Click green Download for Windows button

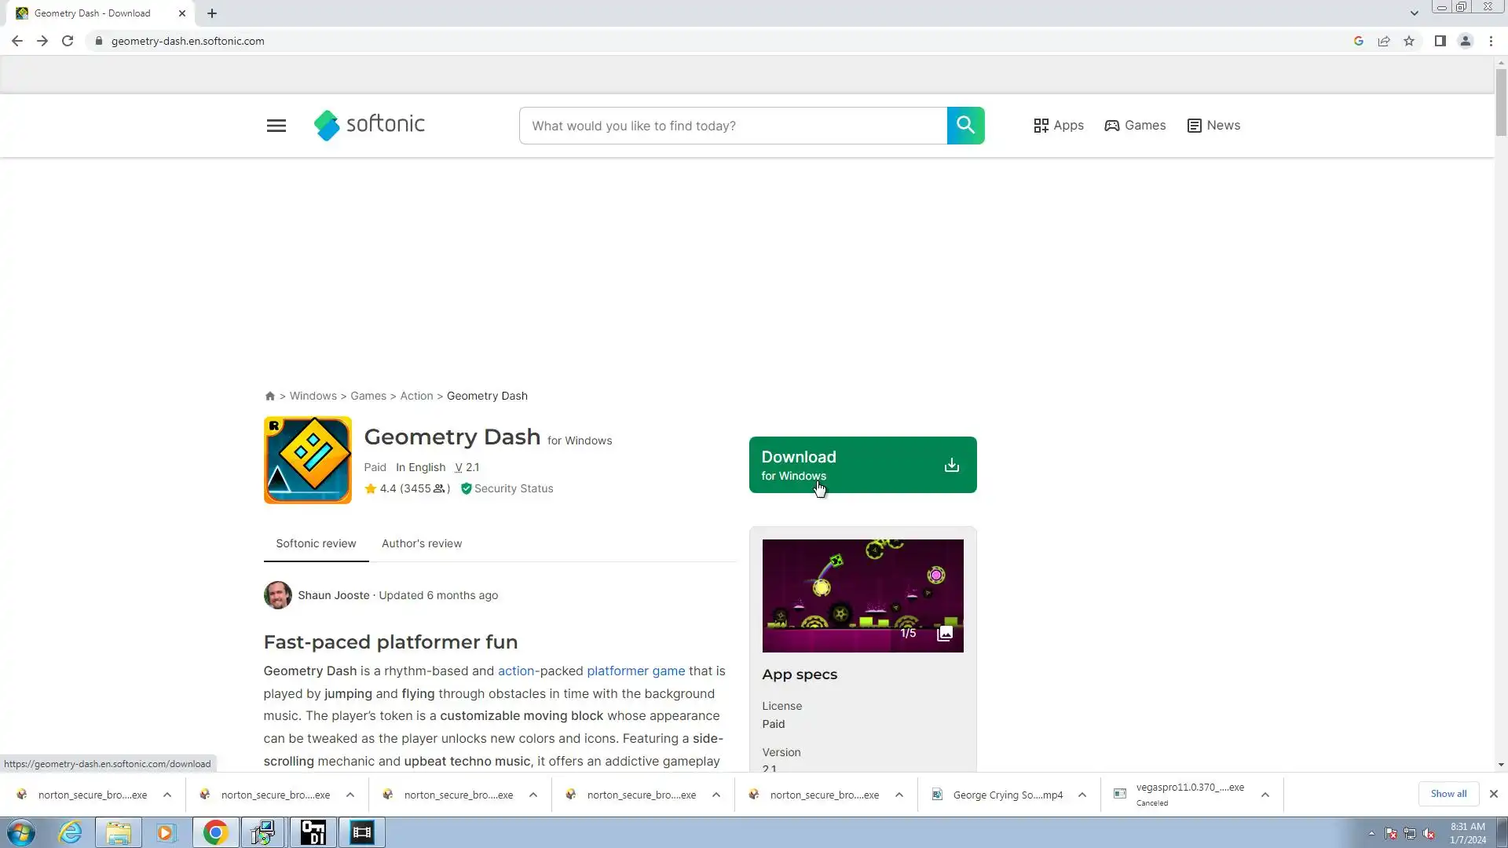[862, 465]
